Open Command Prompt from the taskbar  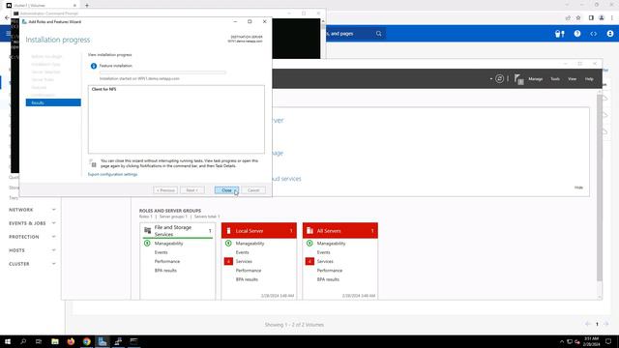click(133, 341)
